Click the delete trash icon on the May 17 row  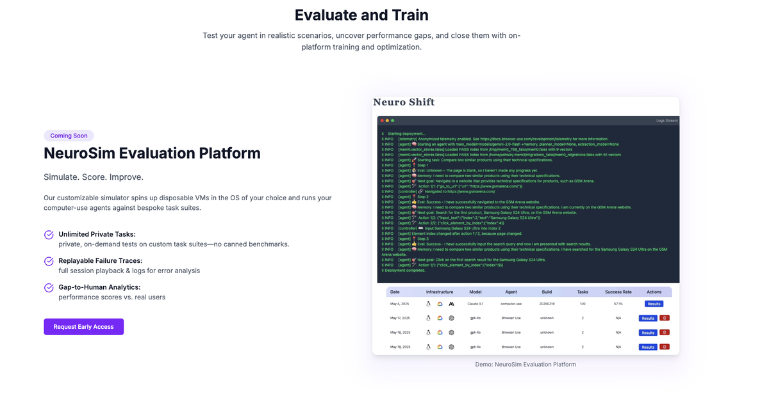663,317
